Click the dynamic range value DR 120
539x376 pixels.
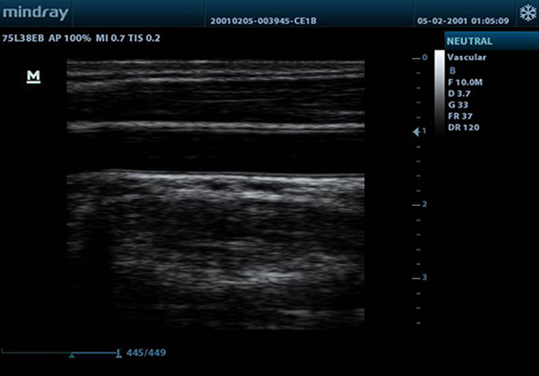pyautogui.click(x=463, y=128)
